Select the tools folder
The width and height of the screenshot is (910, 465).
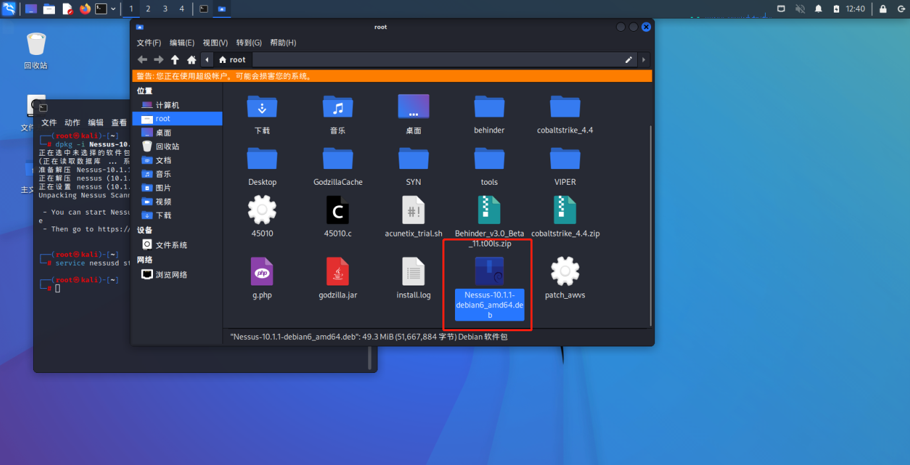coord(489,159)
